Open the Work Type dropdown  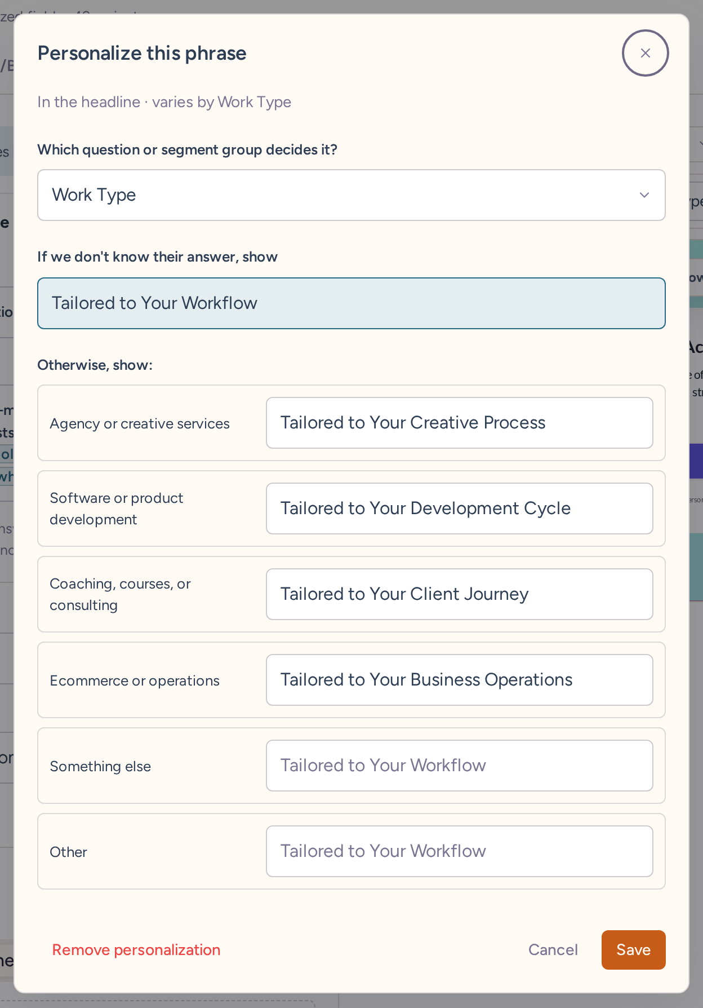click(351, 195)
